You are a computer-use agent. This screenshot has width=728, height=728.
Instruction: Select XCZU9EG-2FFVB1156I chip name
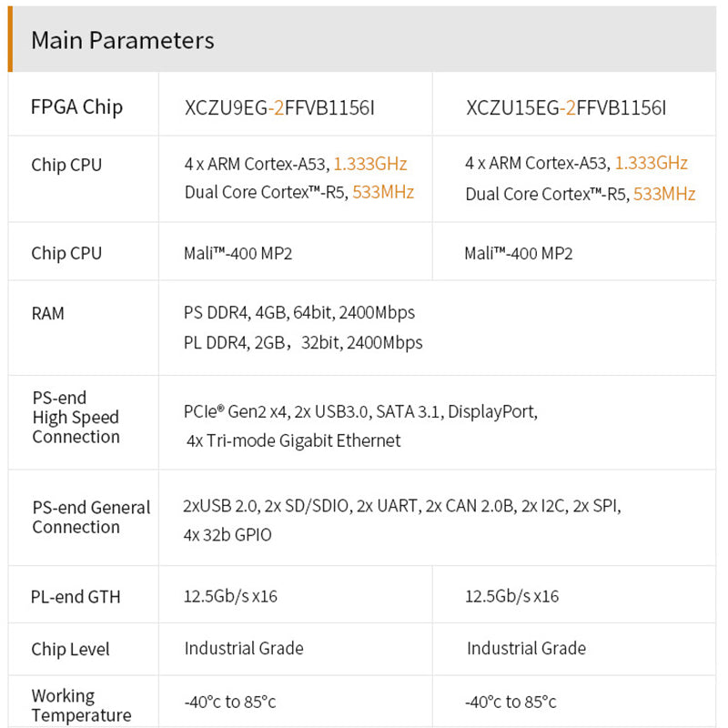[x=279, y=108]
